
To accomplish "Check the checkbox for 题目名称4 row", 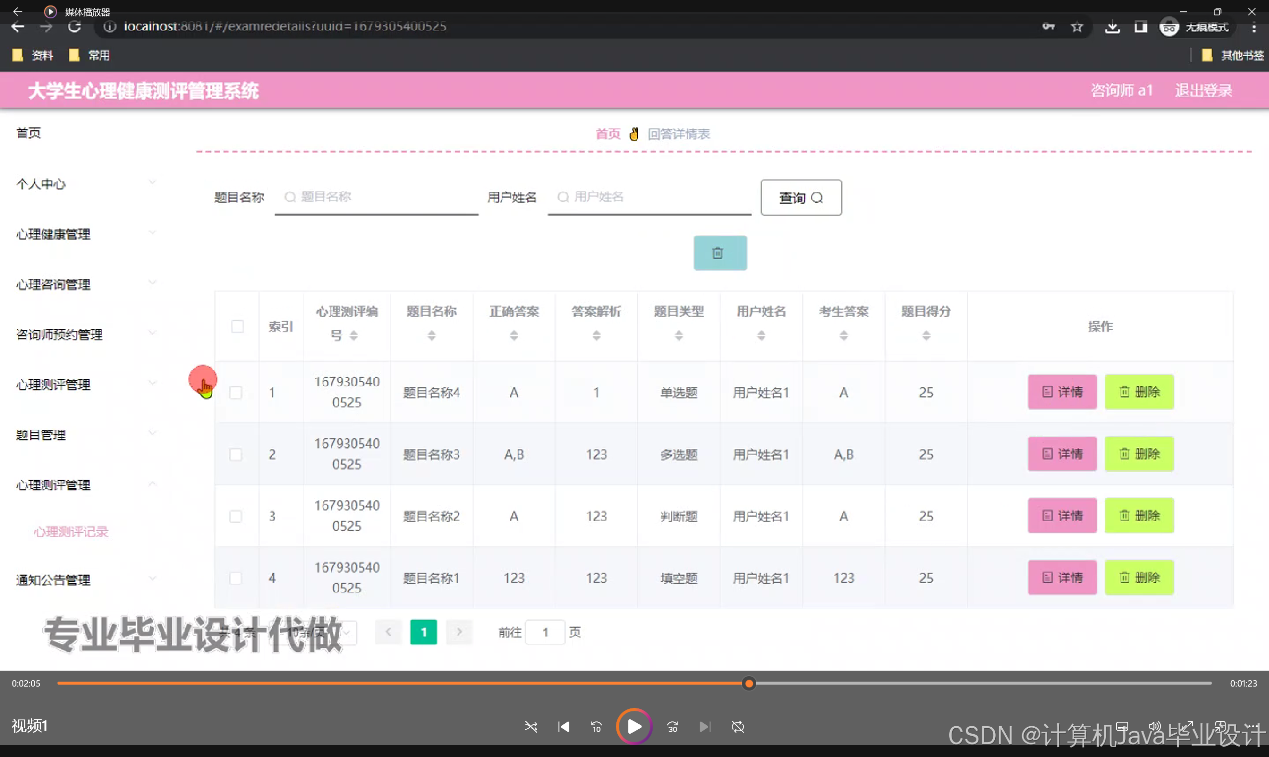I will click(x=236, y=392).
